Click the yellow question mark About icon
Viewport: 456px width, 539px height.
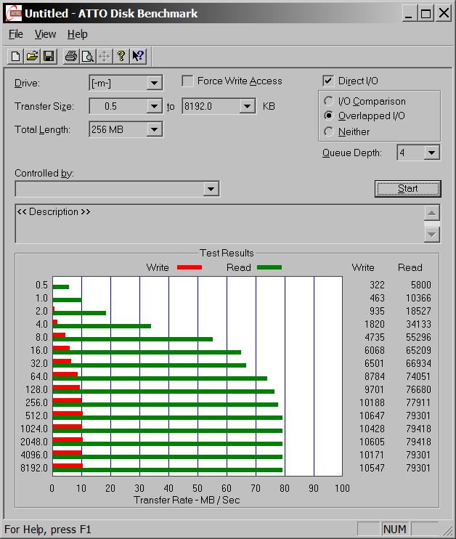(121, 56)
